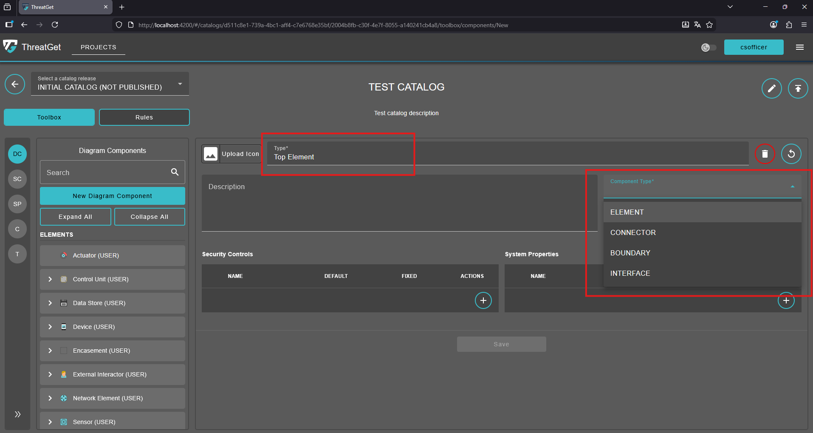Click the Description text field
This screenshot has width=813, height=433.
[x=393, y=203]
